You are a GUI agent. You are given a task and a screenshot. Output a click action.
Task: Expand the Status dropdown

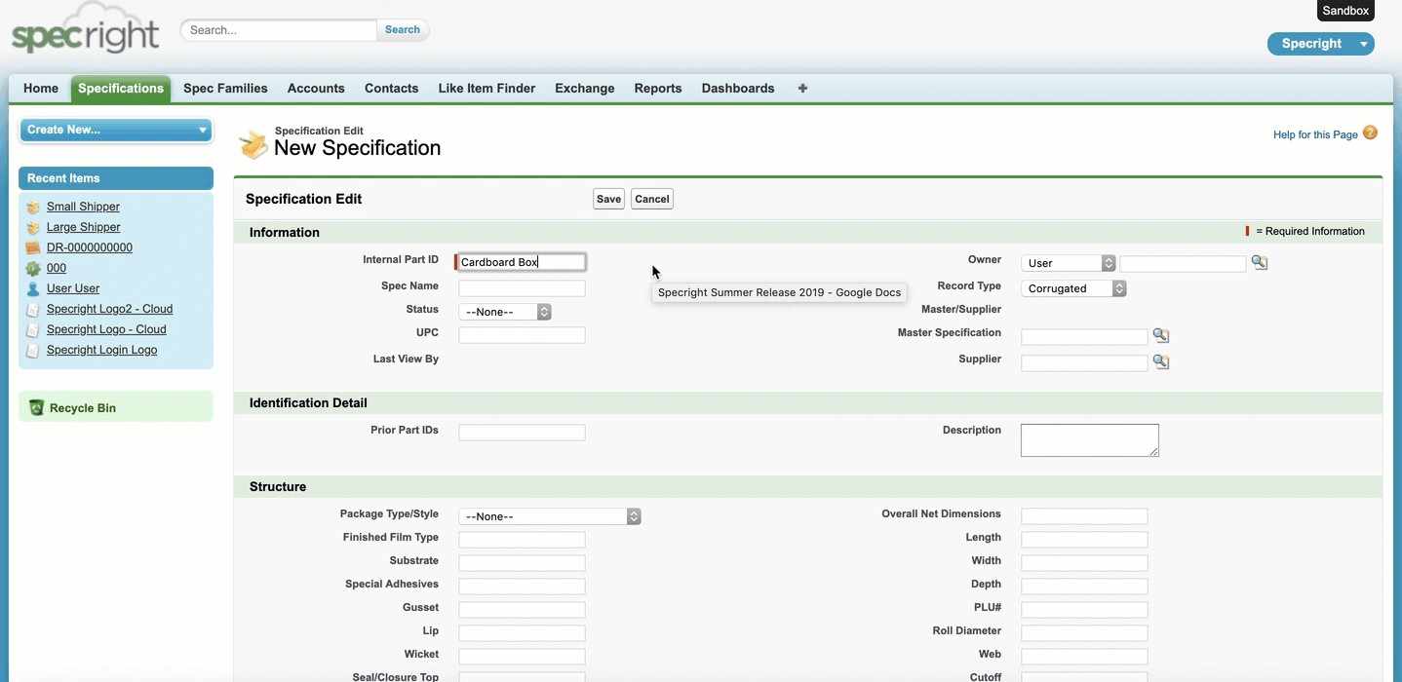[505, 312]
